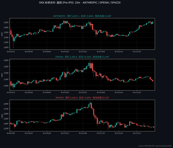Click the 05-10 17:45 label under SPACEX chart

[101, 133]
